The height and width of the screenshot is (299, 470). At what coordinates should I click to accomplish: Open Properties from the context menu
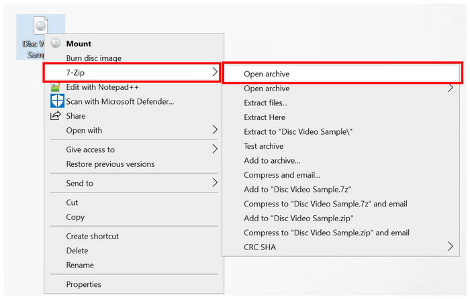coord(83,284)
